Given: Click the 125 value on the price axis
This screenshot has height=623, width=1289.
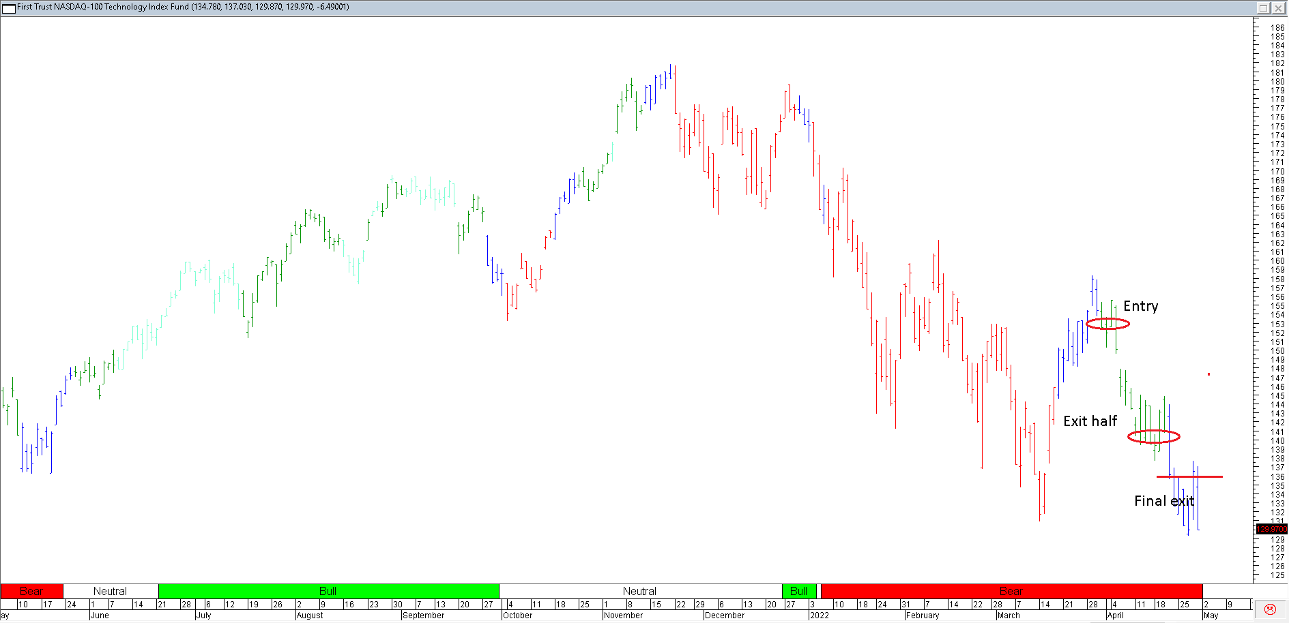Looking at the screenshot, I should click(x=1277, y=575).
